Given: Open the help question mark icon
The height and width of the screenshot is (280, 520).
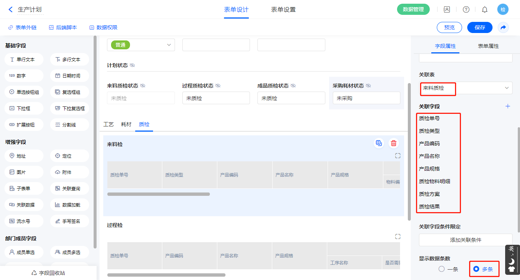Looking at the screenshot, I should (x=466, y=10).
